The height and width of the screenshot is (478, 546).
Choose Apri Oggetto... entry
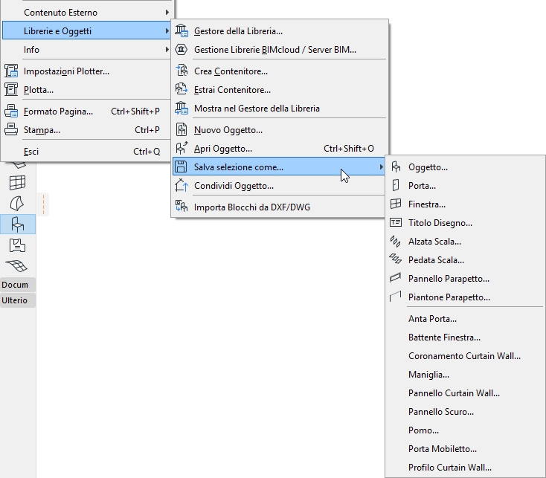[280, 149]
